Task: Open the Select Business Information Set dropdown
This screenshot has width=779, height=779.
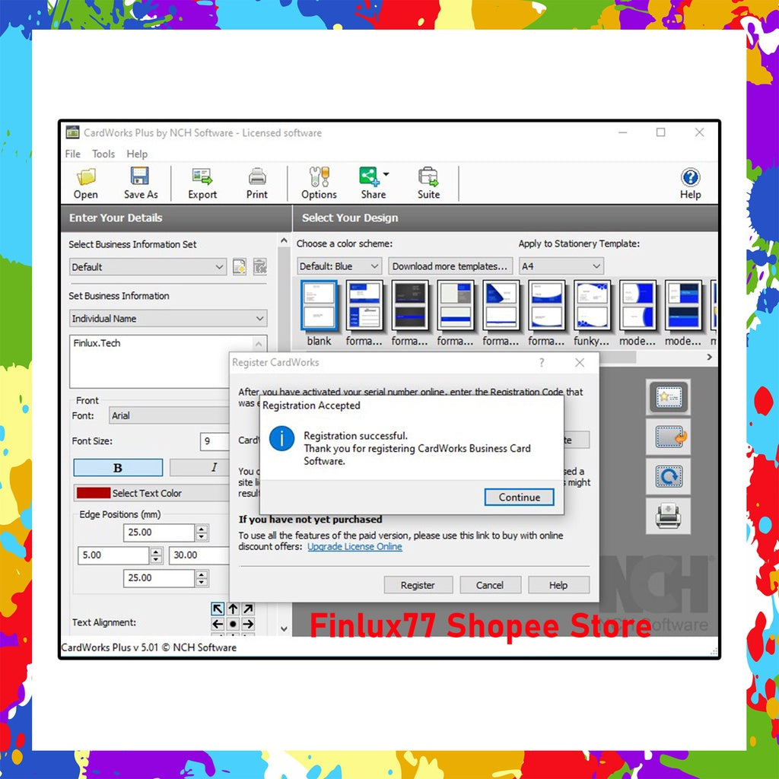Action: [x=148, y=267]
